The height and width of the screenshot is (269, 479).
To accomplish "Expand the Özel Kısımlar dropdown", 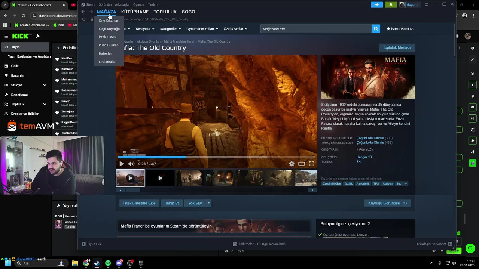I will click(x=236, y=29).
